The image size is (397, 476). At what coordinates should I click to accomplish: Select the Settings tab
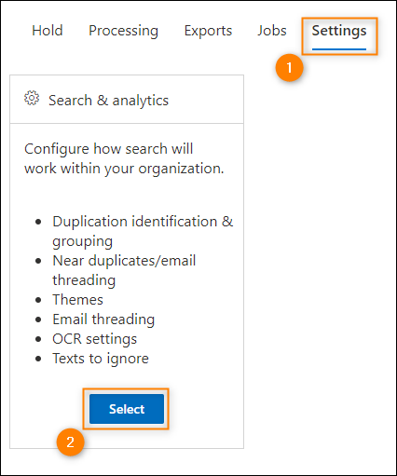pyautogui.click(x=339, y=31)
